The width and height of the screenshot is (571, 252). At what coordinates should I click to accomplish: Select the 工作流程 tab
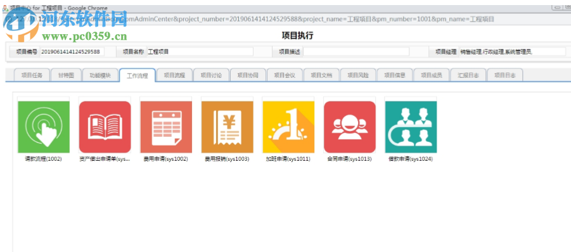pyautogui.click(x=138, y=75)
